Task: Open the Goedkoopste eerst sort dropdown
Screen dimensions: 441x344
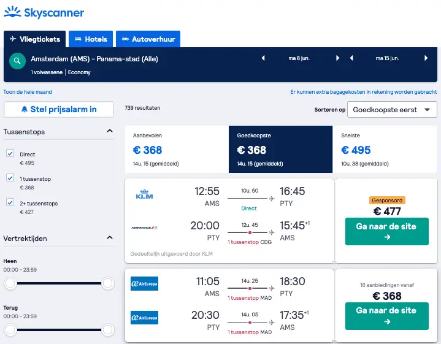Action: pyautogui.click(x=392, y=110)
